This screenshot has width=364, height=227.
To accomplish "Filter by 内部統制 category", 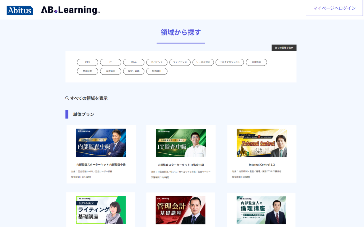I will 88,71.
